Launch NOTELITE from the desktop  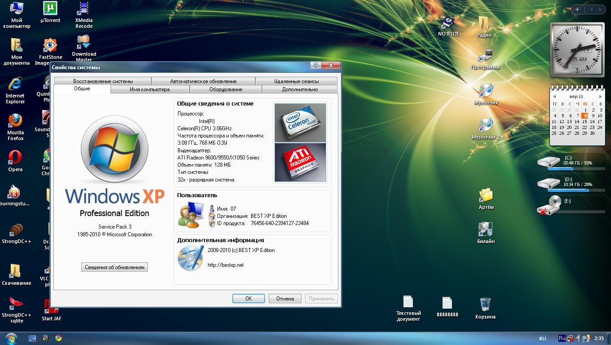[448, 27]
